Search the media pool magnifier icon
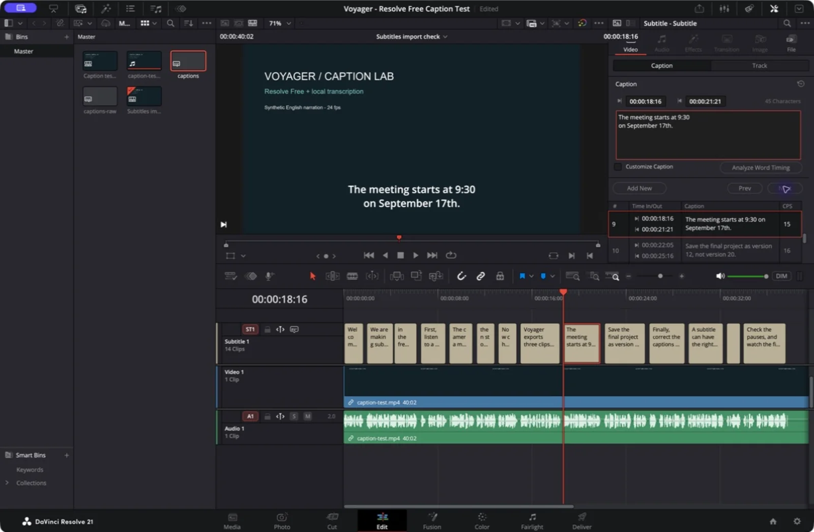 pyautogui.click(x=170, y=23)
